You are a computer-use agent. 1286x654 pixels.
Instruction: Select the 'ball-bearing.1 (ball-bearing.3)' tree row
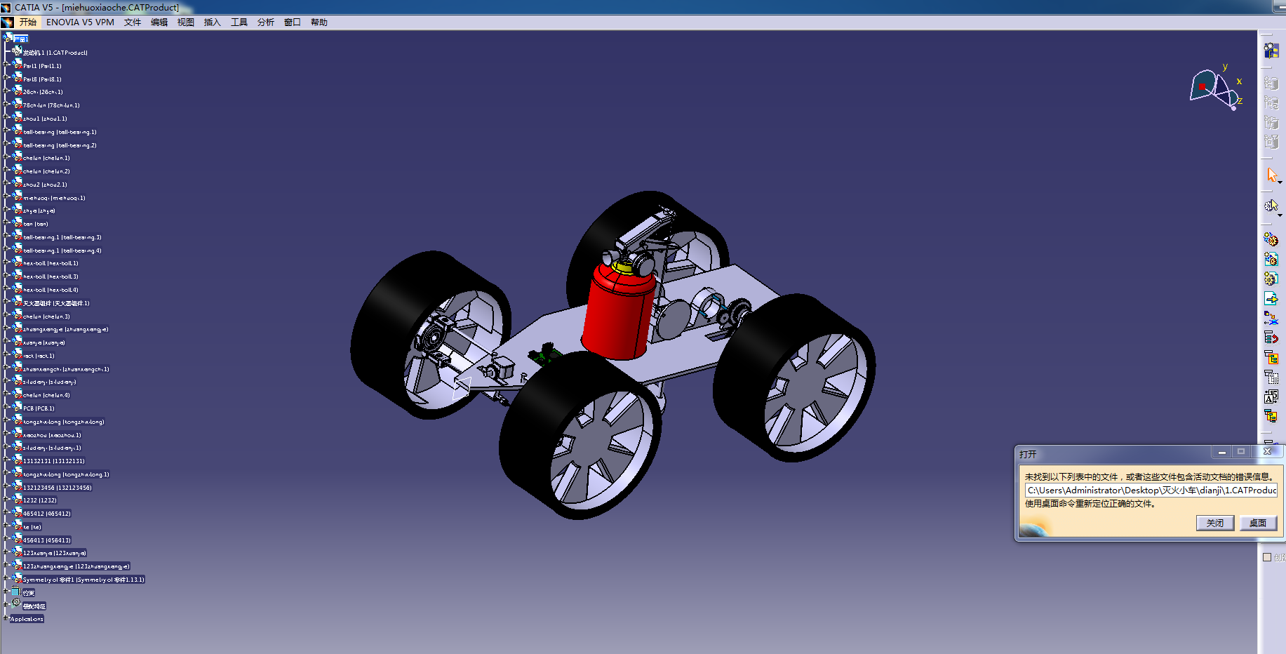tap(62, 237)
